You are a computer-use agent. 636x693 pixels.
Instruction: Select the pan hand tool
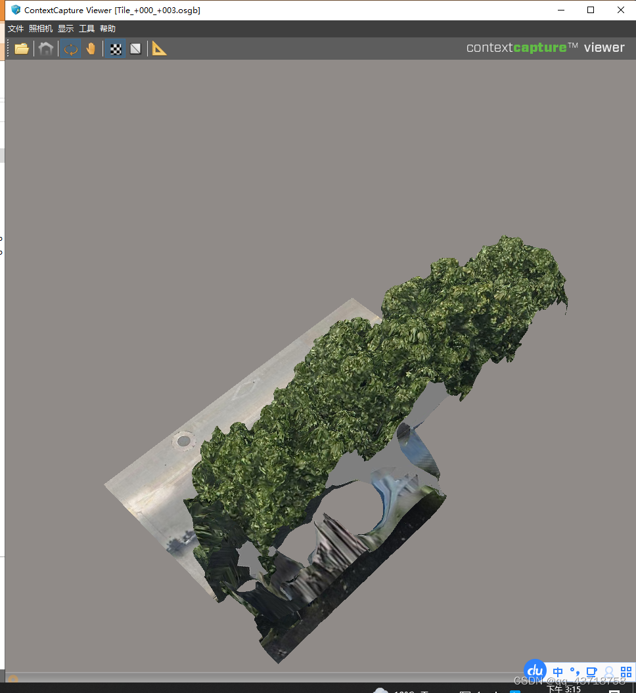[91, 49]
